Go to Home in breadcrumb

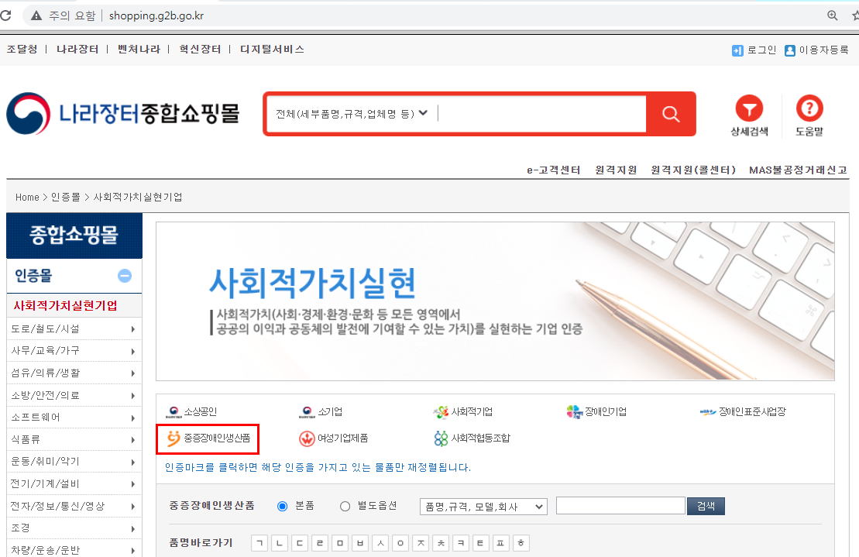coord(27,198)
